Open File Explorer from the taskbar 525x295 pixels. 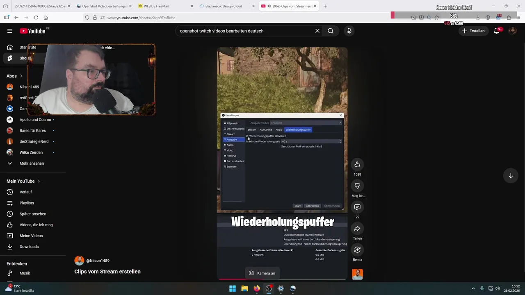tap(244, 288)
